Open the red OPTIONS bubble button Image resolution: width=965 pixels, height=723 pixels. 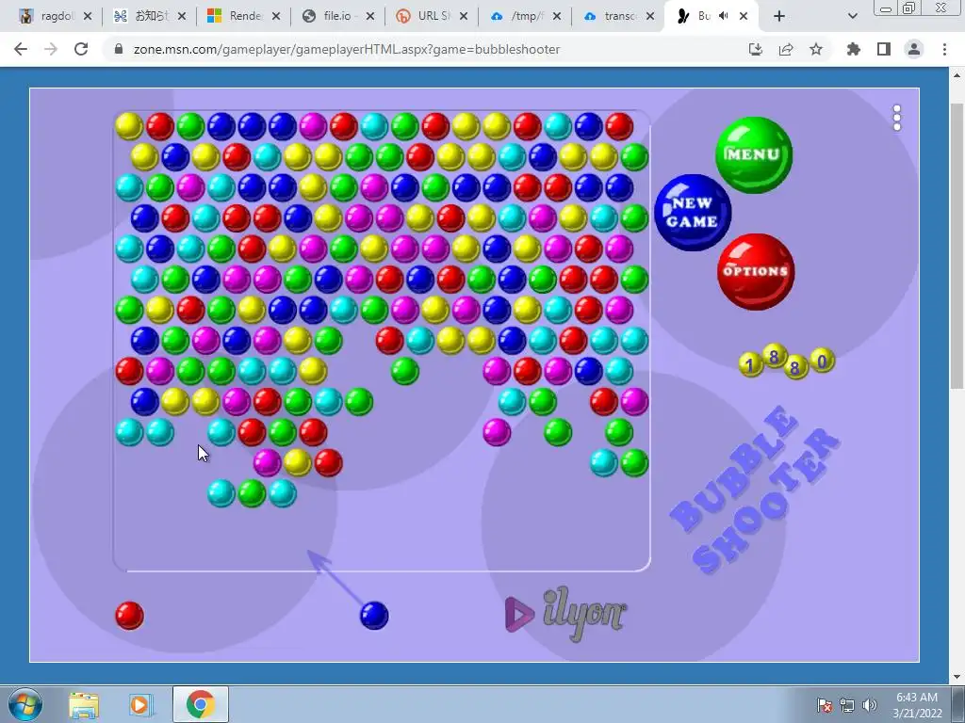point(755,272)
